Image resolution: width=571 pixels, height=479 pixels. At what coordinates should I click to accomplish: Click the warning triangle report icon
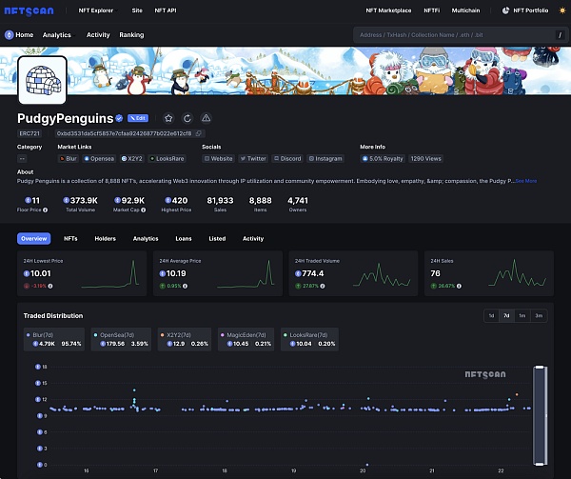(x=206, y=118)
